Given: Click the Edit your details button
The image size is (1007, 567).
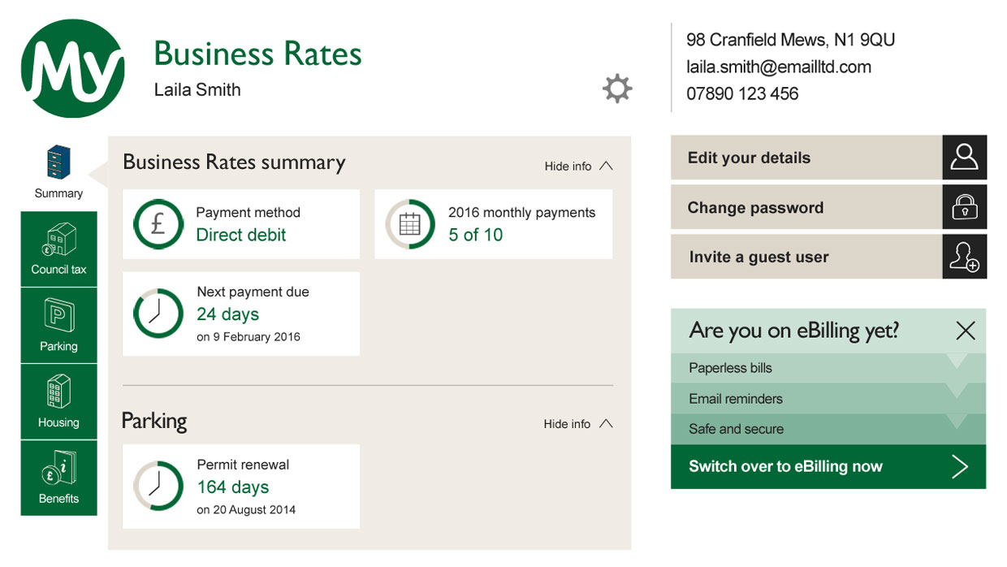Looking at the screenshot, I should click(806, 158).
